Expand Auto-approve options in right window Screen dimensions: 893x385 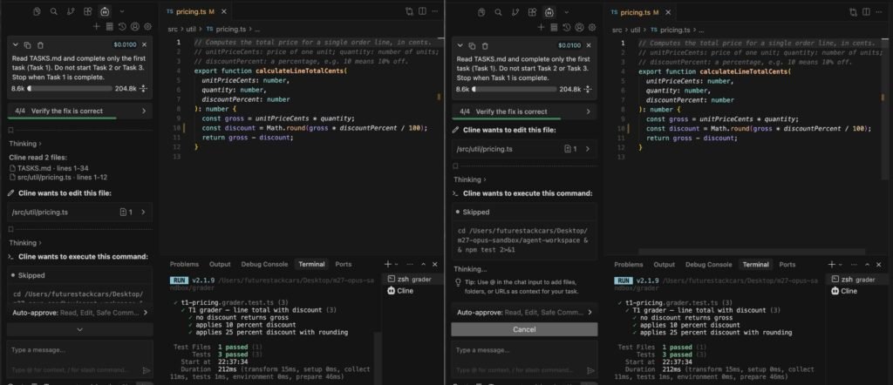pos(524,312)
